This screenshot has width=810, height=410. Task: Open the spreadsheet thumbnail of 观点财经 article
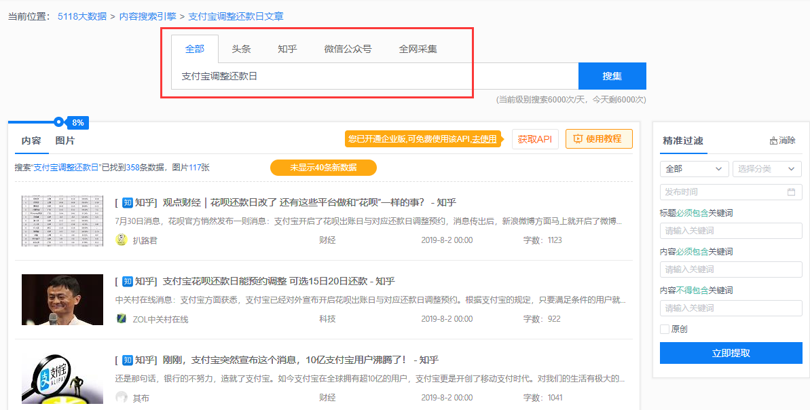pyautogui.click(x=62, y=221)
